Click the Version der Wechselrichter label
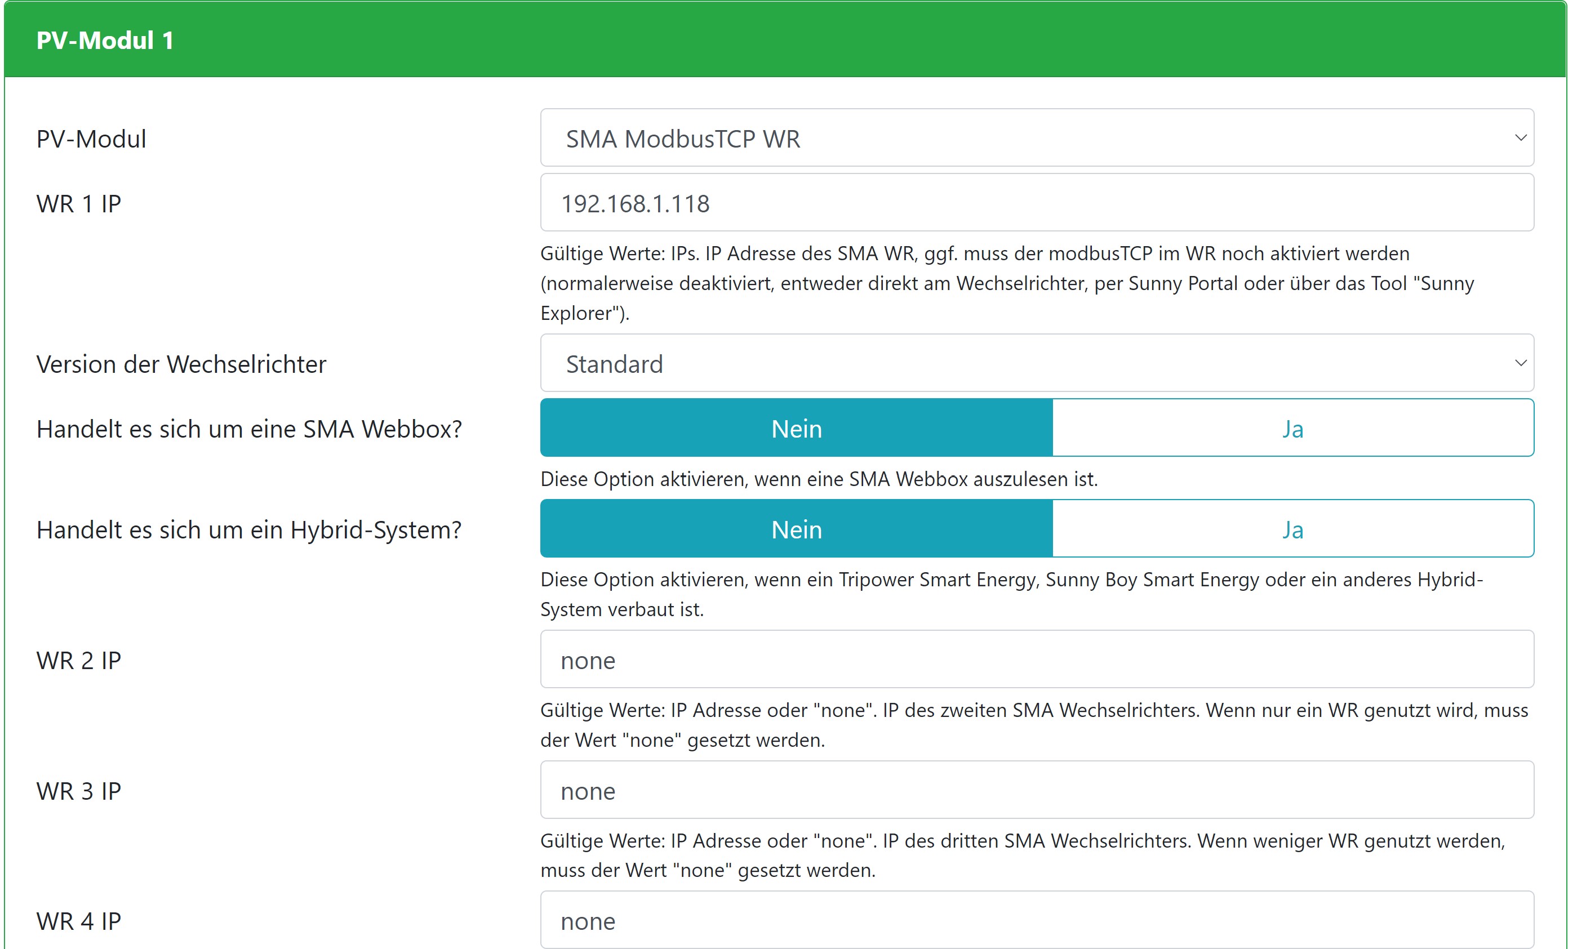The image size is (1586, 949). coord(181,364)
